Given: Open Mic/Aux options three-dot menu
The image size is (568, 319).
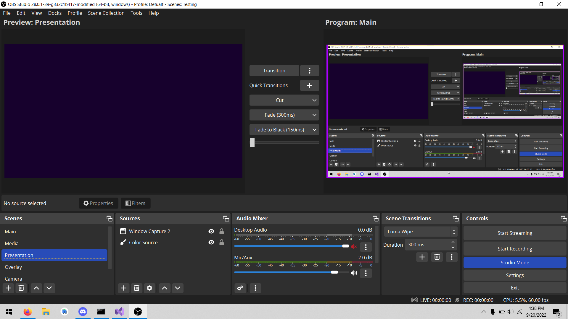Looking at the screenshot, I should tap(366, 273).
